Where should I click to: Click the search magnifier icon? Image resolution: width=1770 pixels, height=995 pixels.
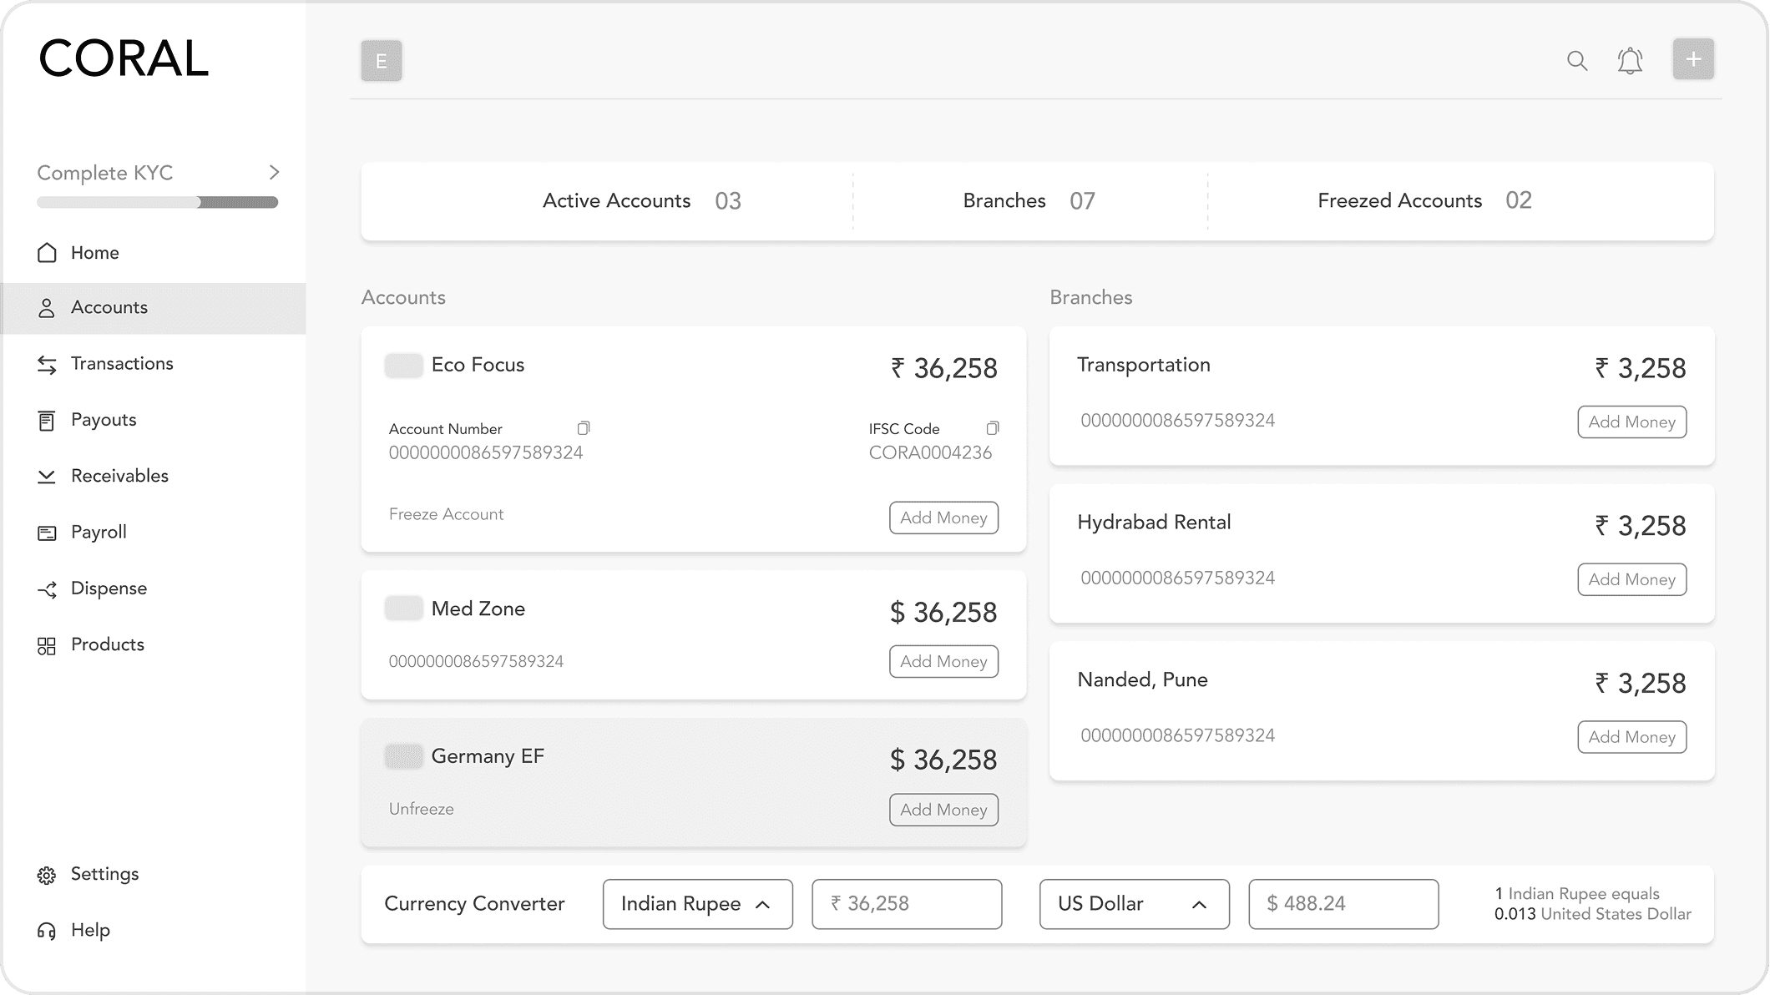(x=1576, y=60)
